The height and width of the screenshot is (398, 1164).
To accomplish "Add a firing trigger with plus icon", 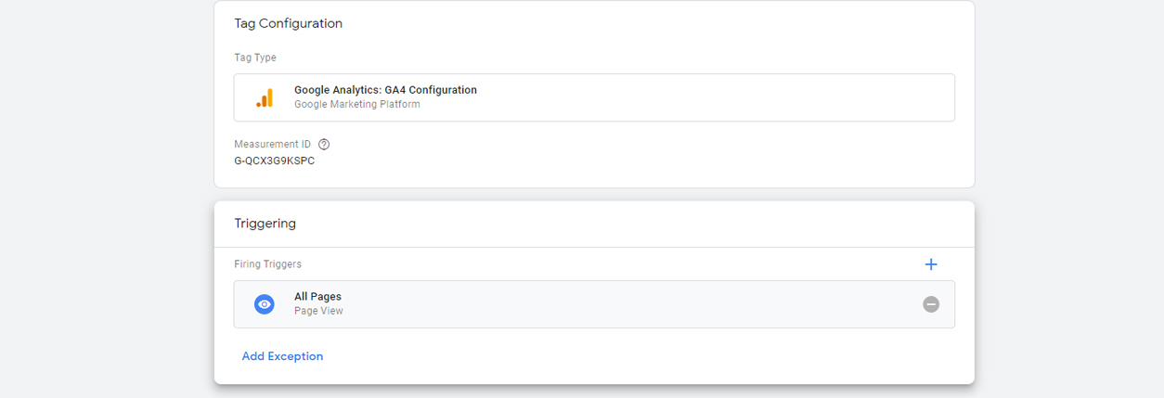I will (931, 264).
